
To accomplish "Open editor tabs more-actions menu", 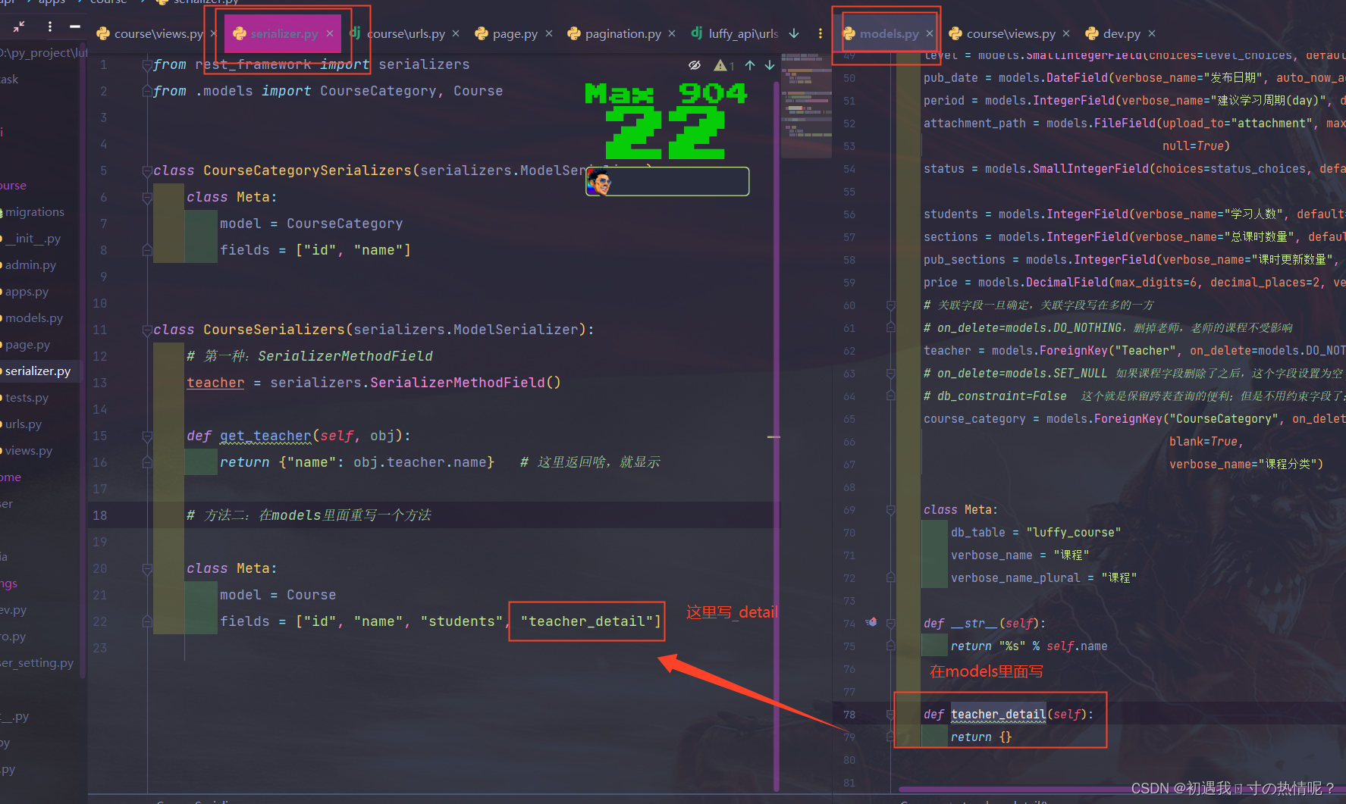I will click(820, 33).
